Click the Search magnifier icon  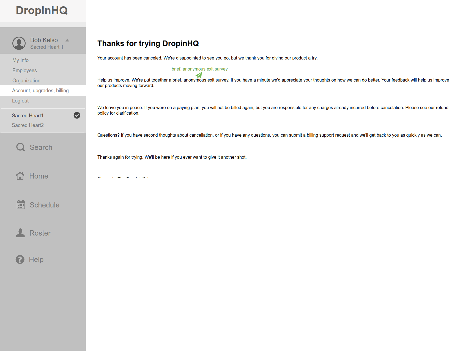coord(21,147)
